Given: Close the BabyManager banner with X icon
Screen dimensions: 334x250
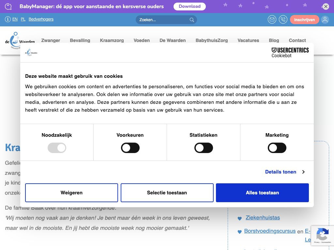Looking at the screenshot, I should click(326, 7).
